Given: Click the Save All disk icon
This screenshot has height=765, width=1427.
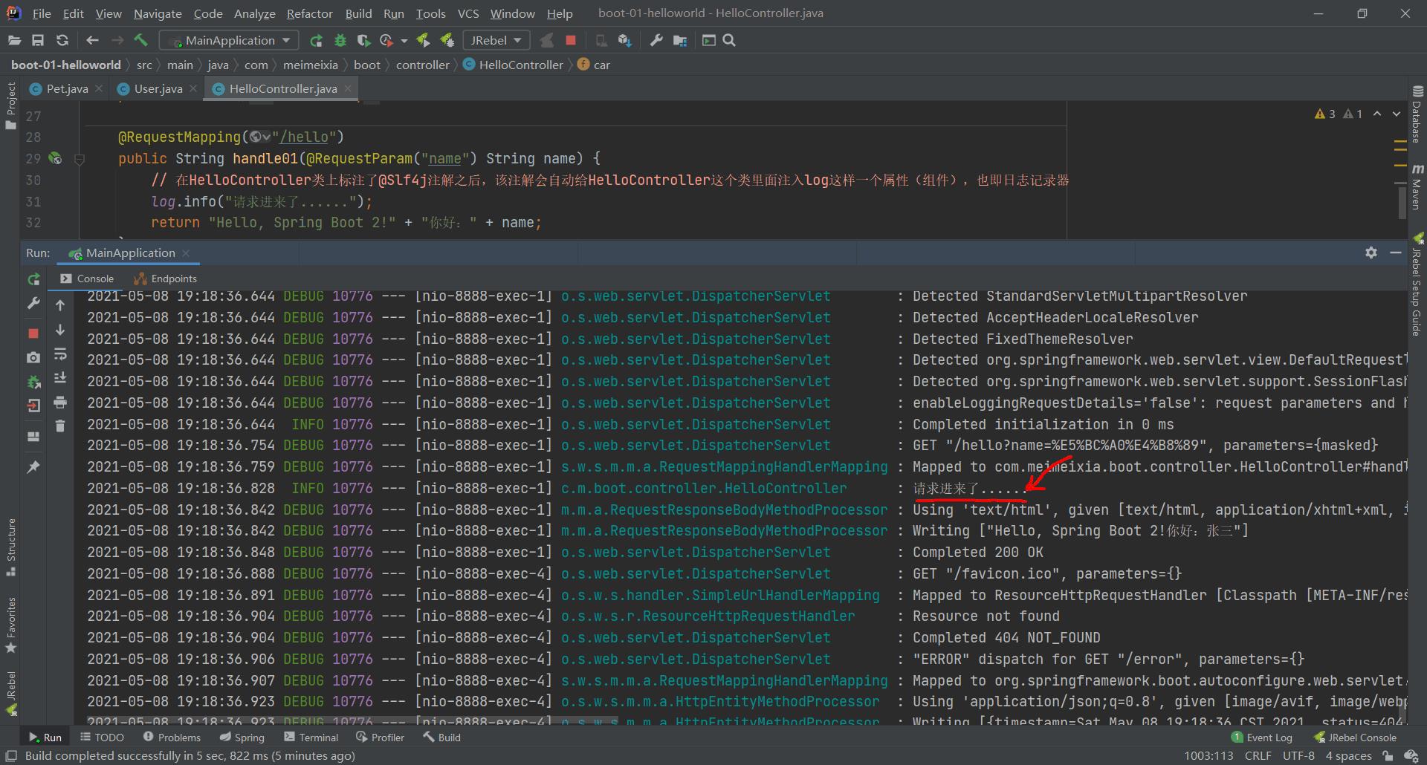Looking at the screenshot, I should 38,40.
